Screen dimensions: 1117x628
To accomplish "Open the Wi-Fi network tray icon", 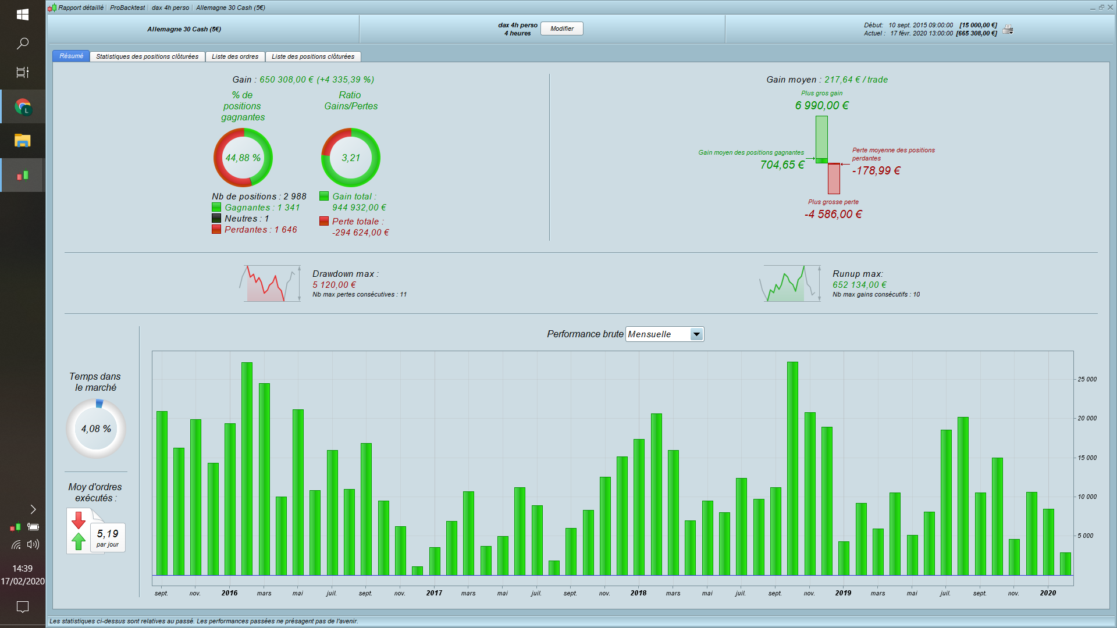I will [16, 545].
